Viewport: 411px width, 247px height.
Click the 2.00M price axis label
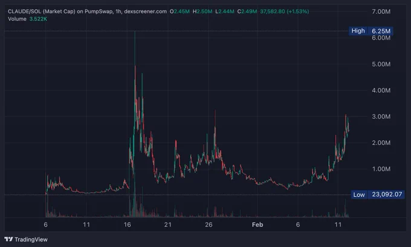pyautogui.click(x=381, y=143)
